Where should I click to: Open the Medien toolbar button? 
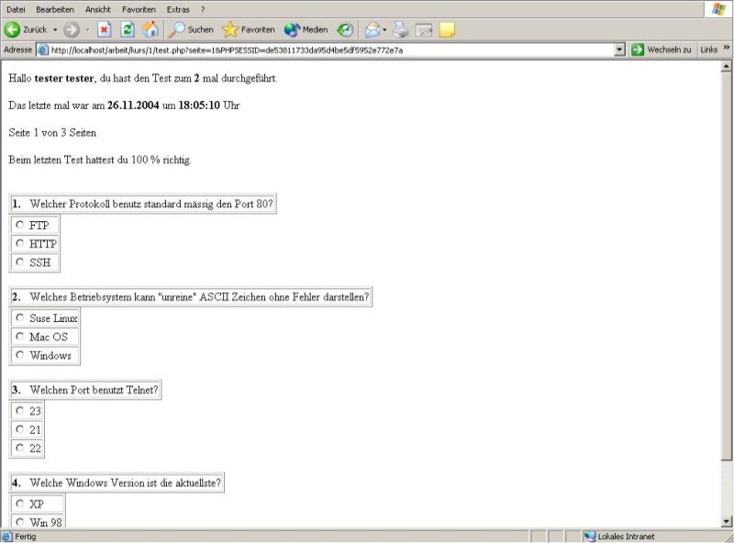(306, 30)
